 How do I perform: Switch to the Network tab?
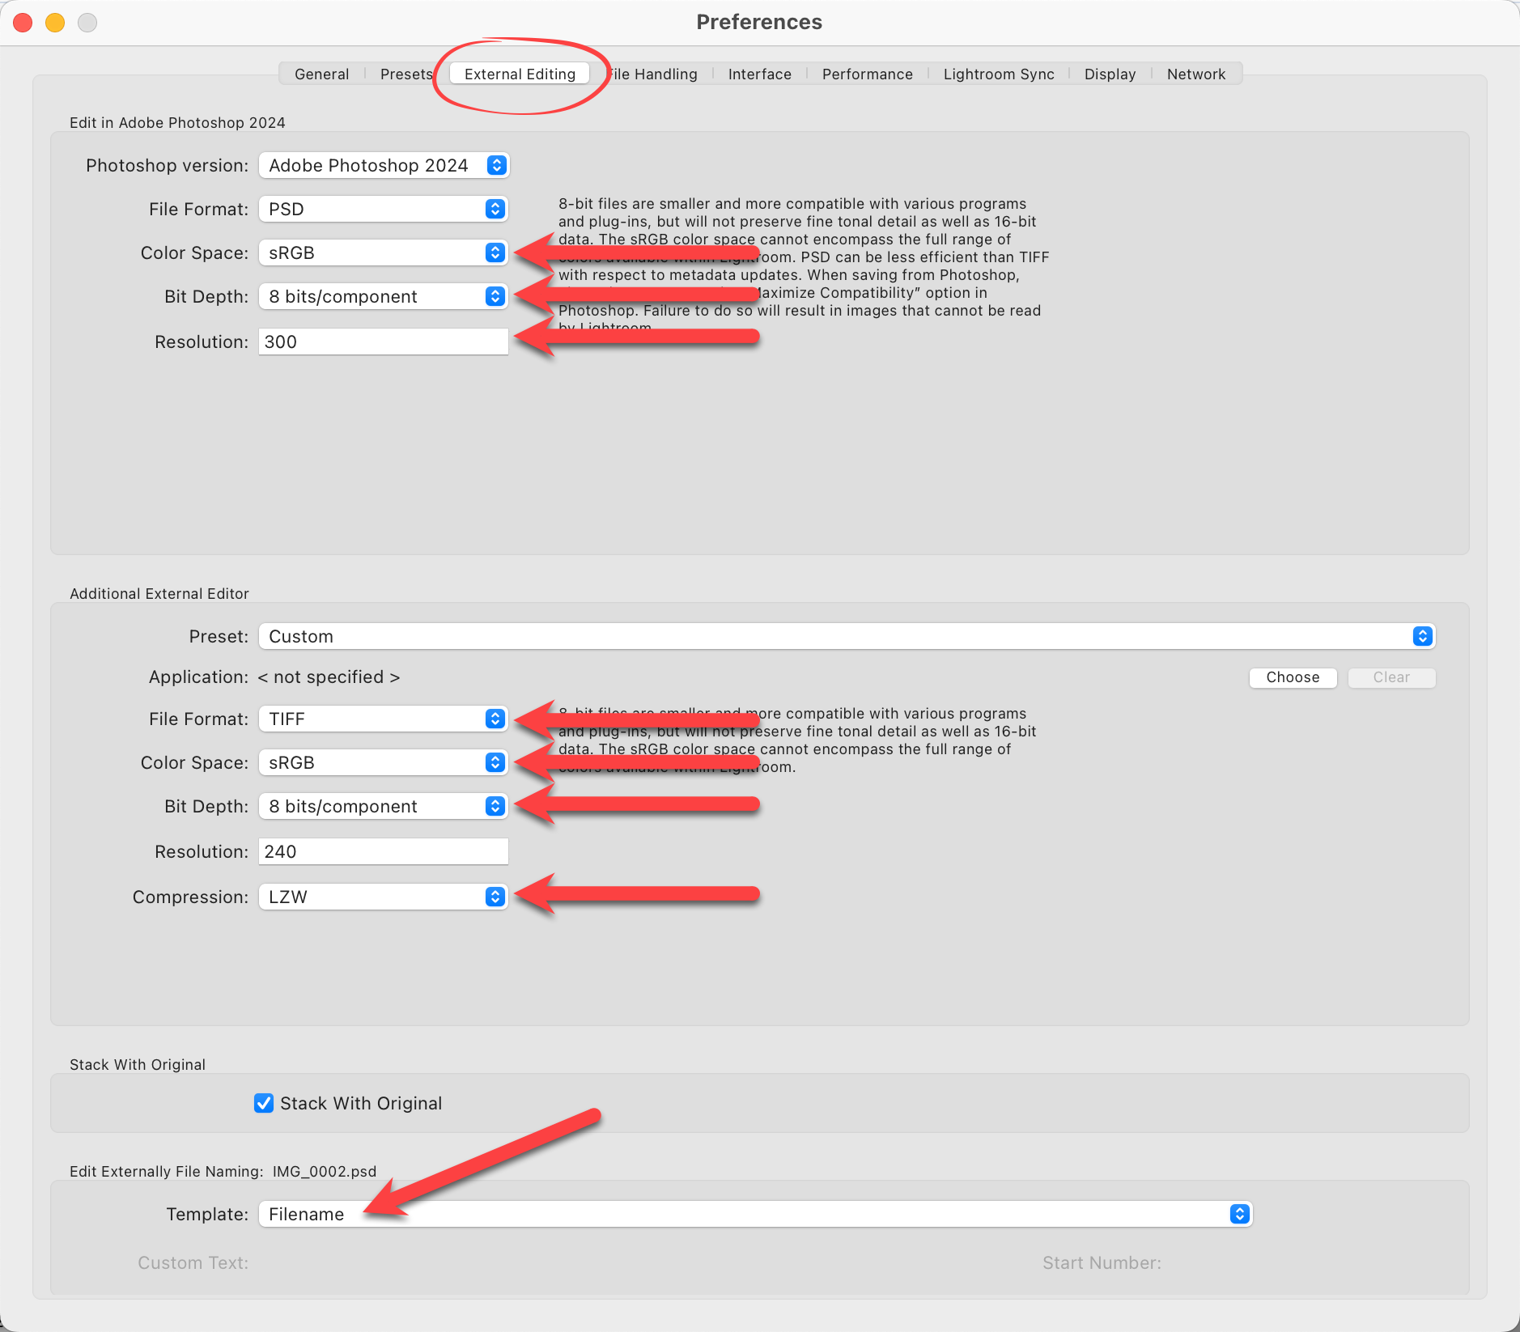coord(1195,74)
